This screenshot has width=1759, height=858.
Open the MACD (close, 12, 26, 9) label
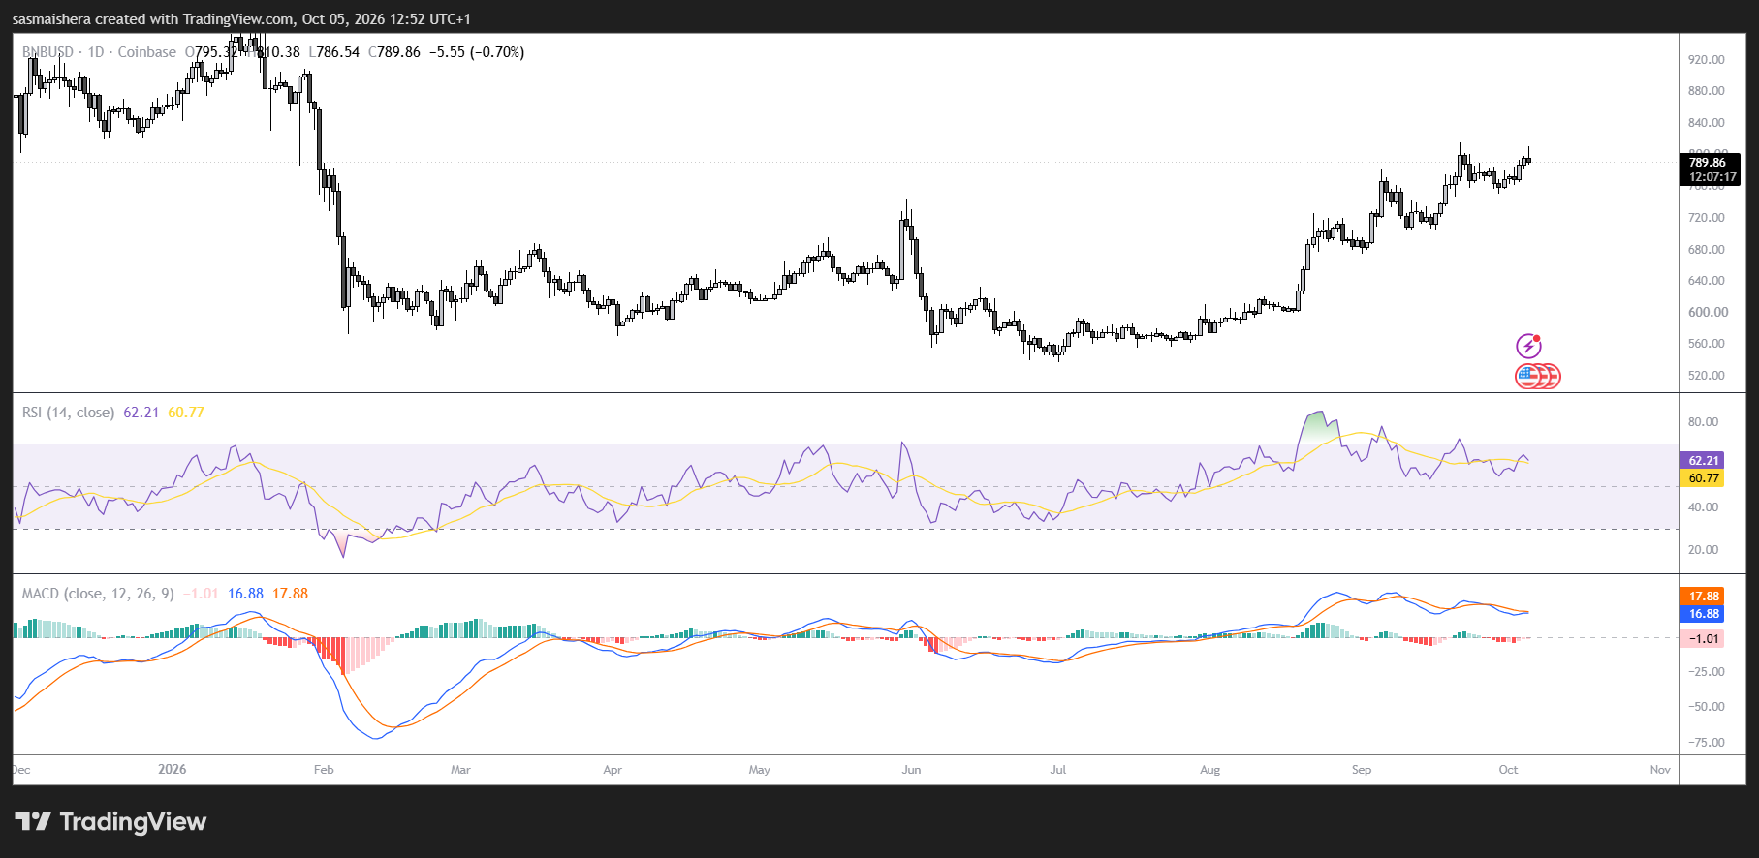(98, 594)
